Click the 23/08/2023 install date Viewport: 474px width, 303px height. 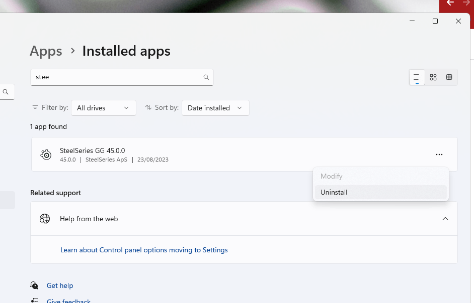coord(153,160)
